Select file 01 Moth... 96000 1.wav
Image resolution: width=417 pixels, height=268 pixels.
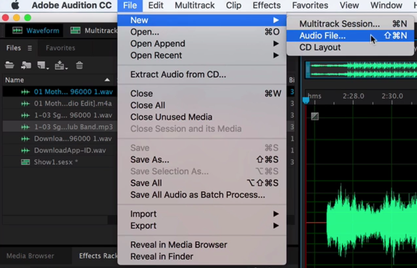click(60, 92)
